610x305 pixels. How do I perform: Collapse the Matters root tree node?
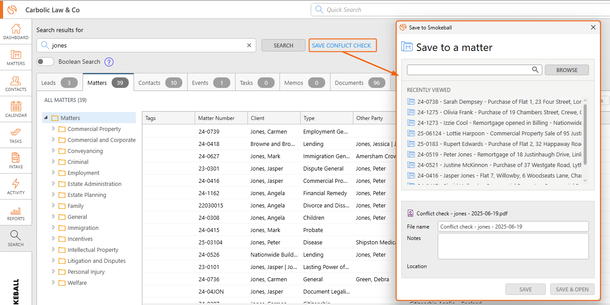click(x=46, y=118)
